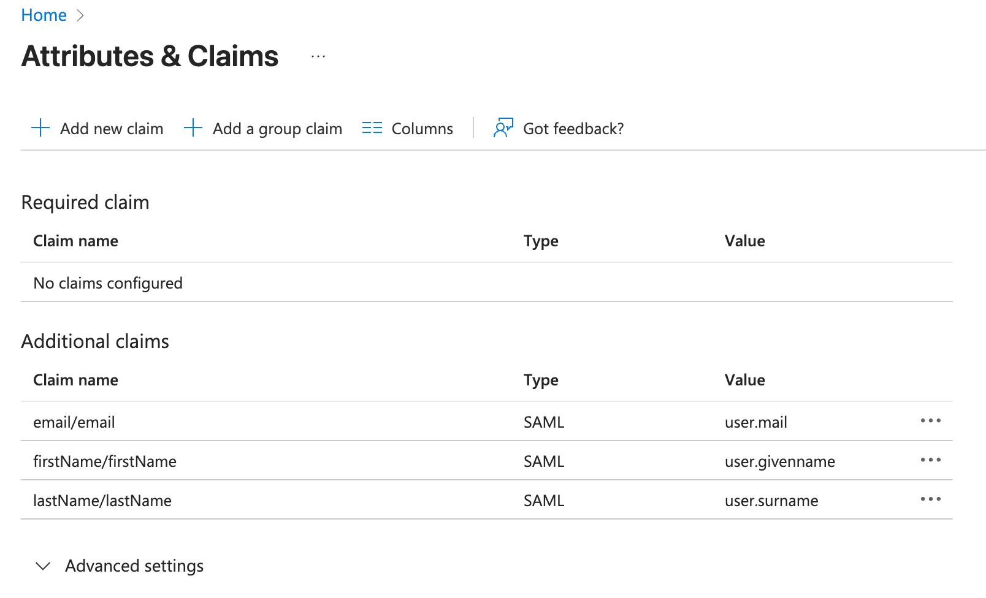Click the plus icon for Add new claim

click(40, 128)
